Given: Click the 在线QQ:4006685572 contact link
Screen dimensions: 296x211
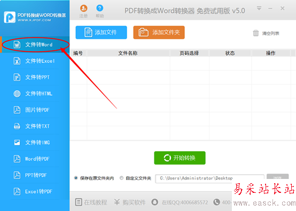Looking at the screenshot, I should 185,202.
